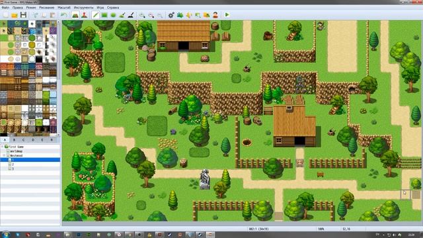Open the Sound Test icon

coord(189,15)
